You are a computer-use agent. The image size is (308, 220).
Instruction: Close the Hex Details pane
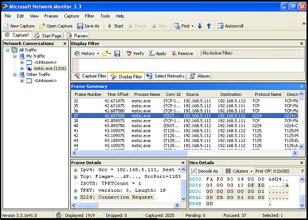pos(302,163)
